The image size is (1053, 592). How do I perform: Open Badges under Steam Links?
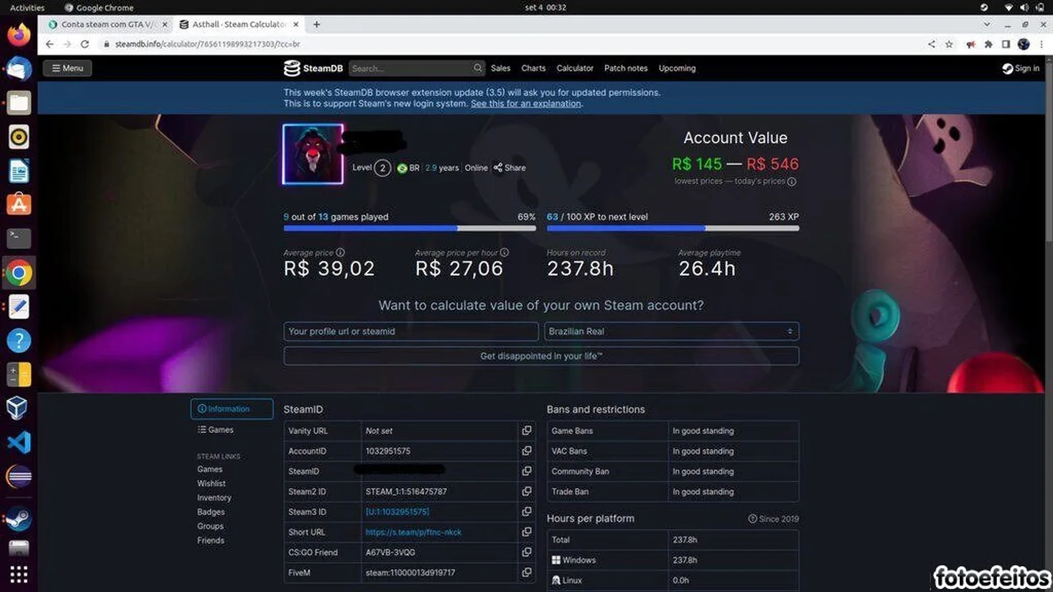click(211, 512)
